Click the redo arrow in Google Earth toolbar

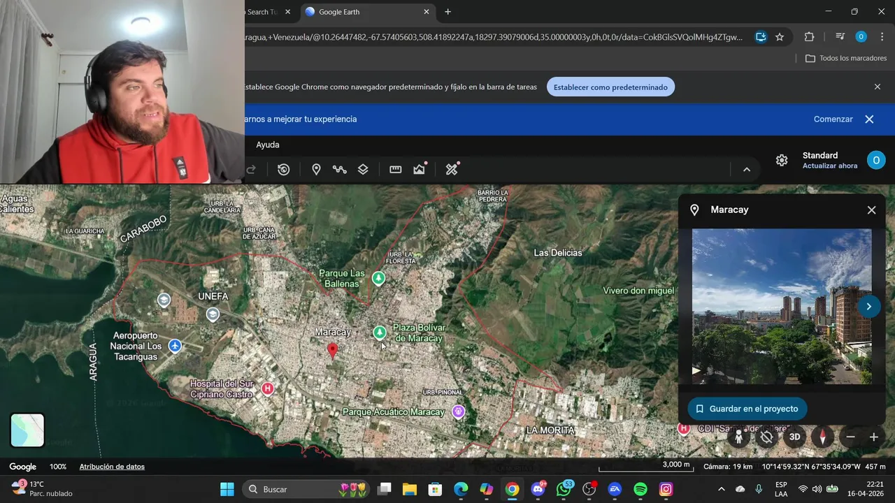coord(251,169)
